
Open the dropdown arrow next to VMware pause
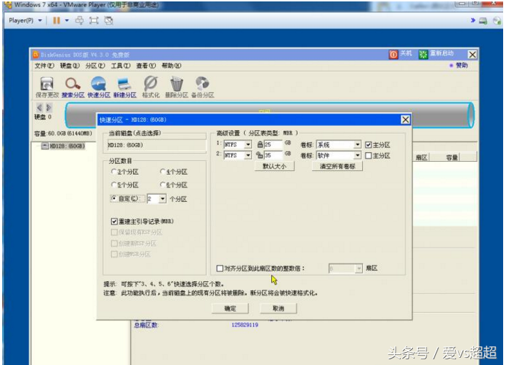click(67, 21)
